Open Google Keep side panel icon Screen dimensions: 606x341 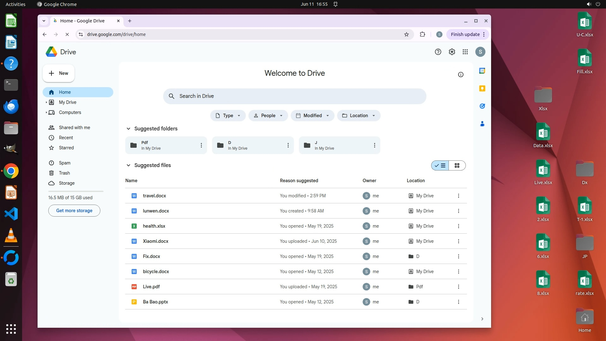pyautogui.click(x=482, y=88)
